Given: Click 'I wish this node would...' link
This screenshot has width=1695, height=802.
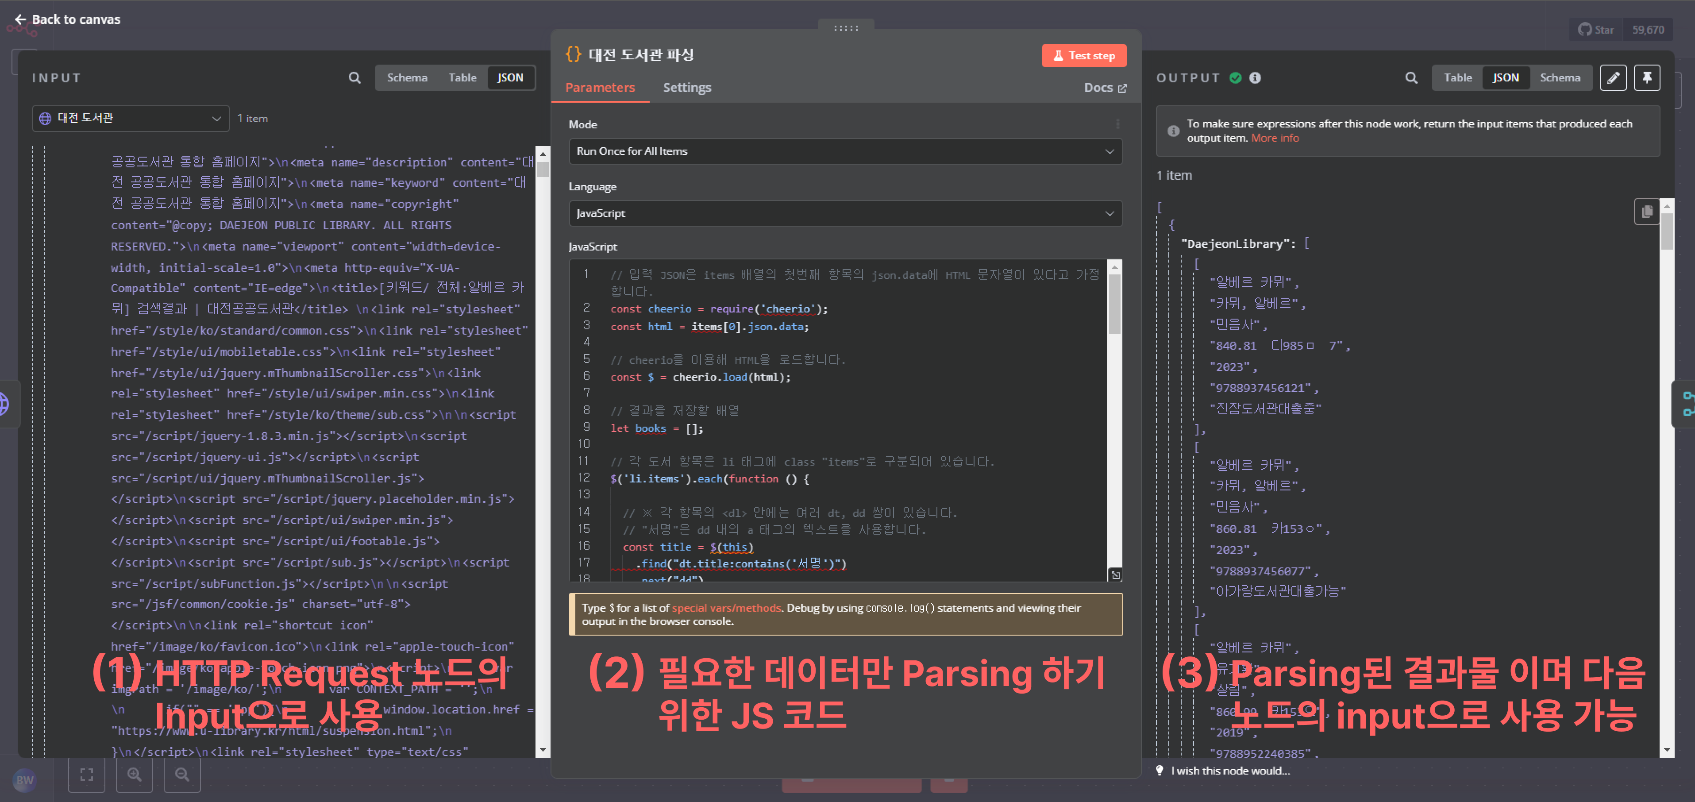Looking at the screenshot, I should [1230, 771].
